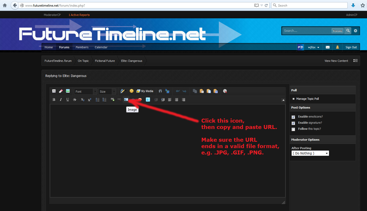Viewport: 367px width, 211px height.
Task: Click the forum search magnifier button
Action: click(x=348, y=31)
